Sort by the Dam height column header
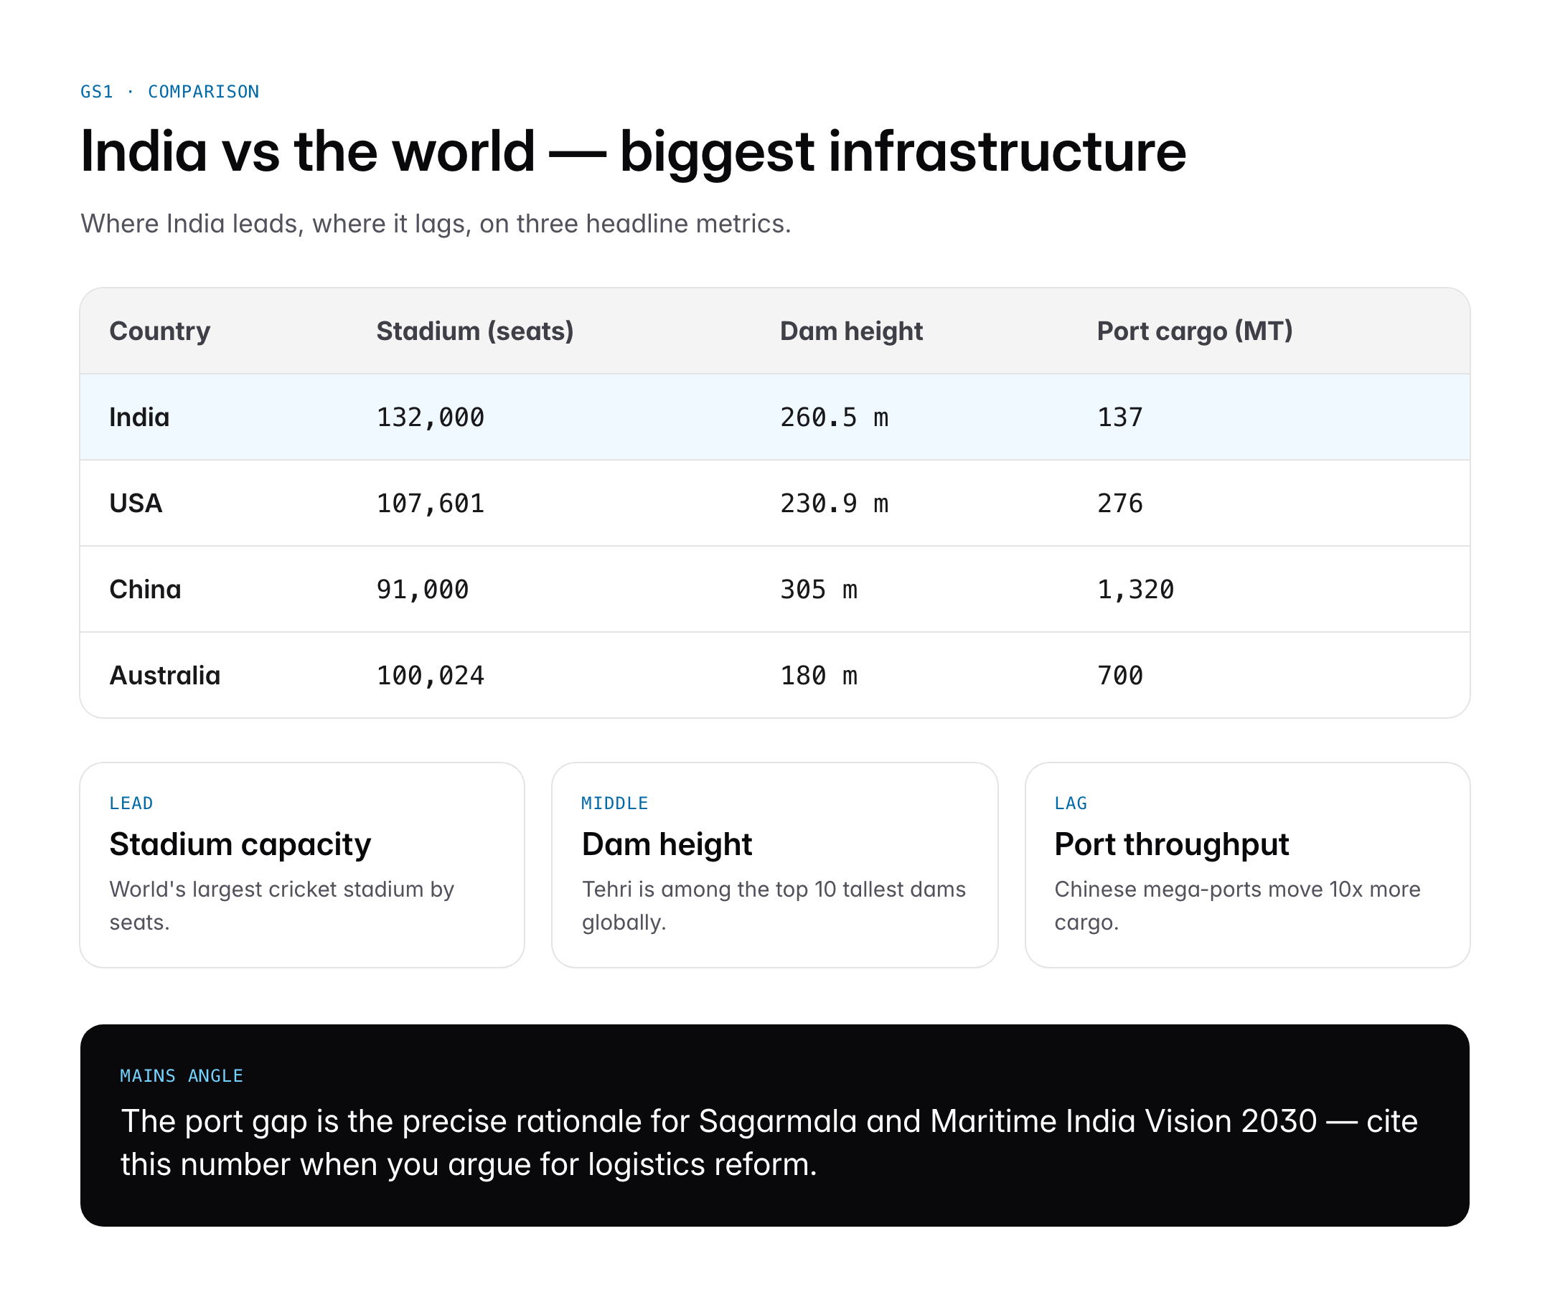The width and height of the screenshot is (1550, 1307). (851, 331)
